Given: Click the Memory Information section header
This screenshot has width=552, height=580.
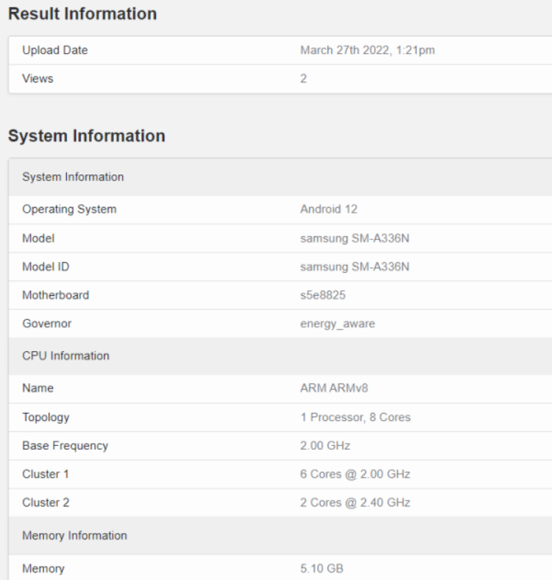Looking at the screenshot, I should coord(280,535).
